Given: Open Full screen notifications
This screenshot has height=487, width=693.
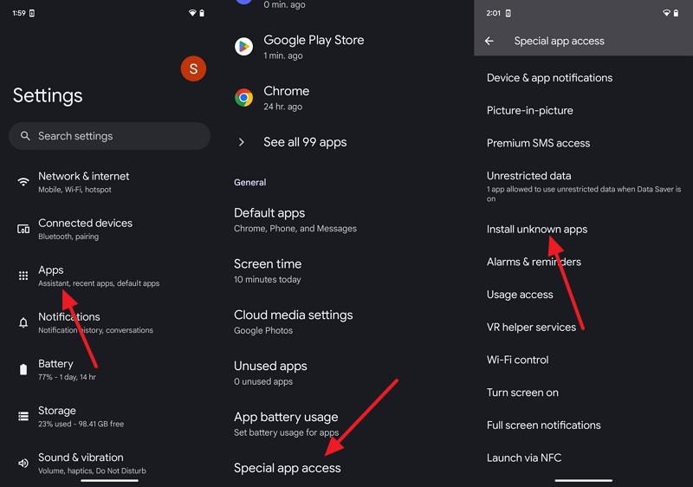Looking at the screenshot, I should (x=583, y=425).
